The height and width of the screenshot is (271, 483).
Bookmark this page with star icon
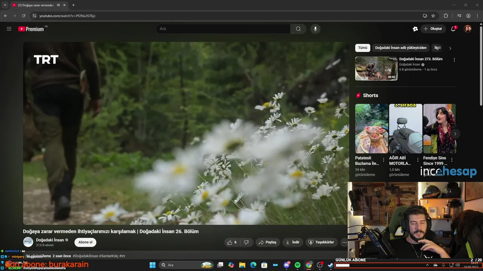coord(433,16)
